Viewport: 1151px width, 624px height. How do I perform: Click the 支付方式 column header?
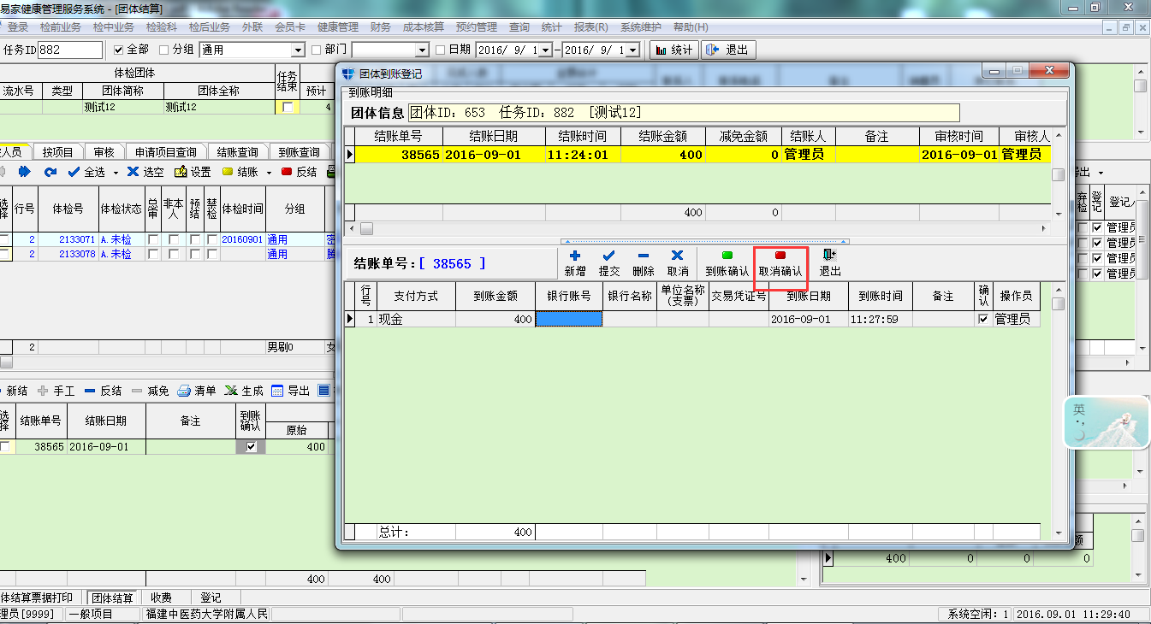pyautogui.click(x=416, y=296)
